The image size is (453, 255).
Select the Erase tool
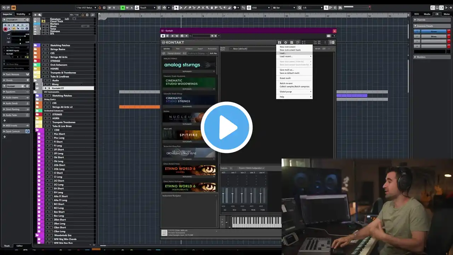pos(190,7)
